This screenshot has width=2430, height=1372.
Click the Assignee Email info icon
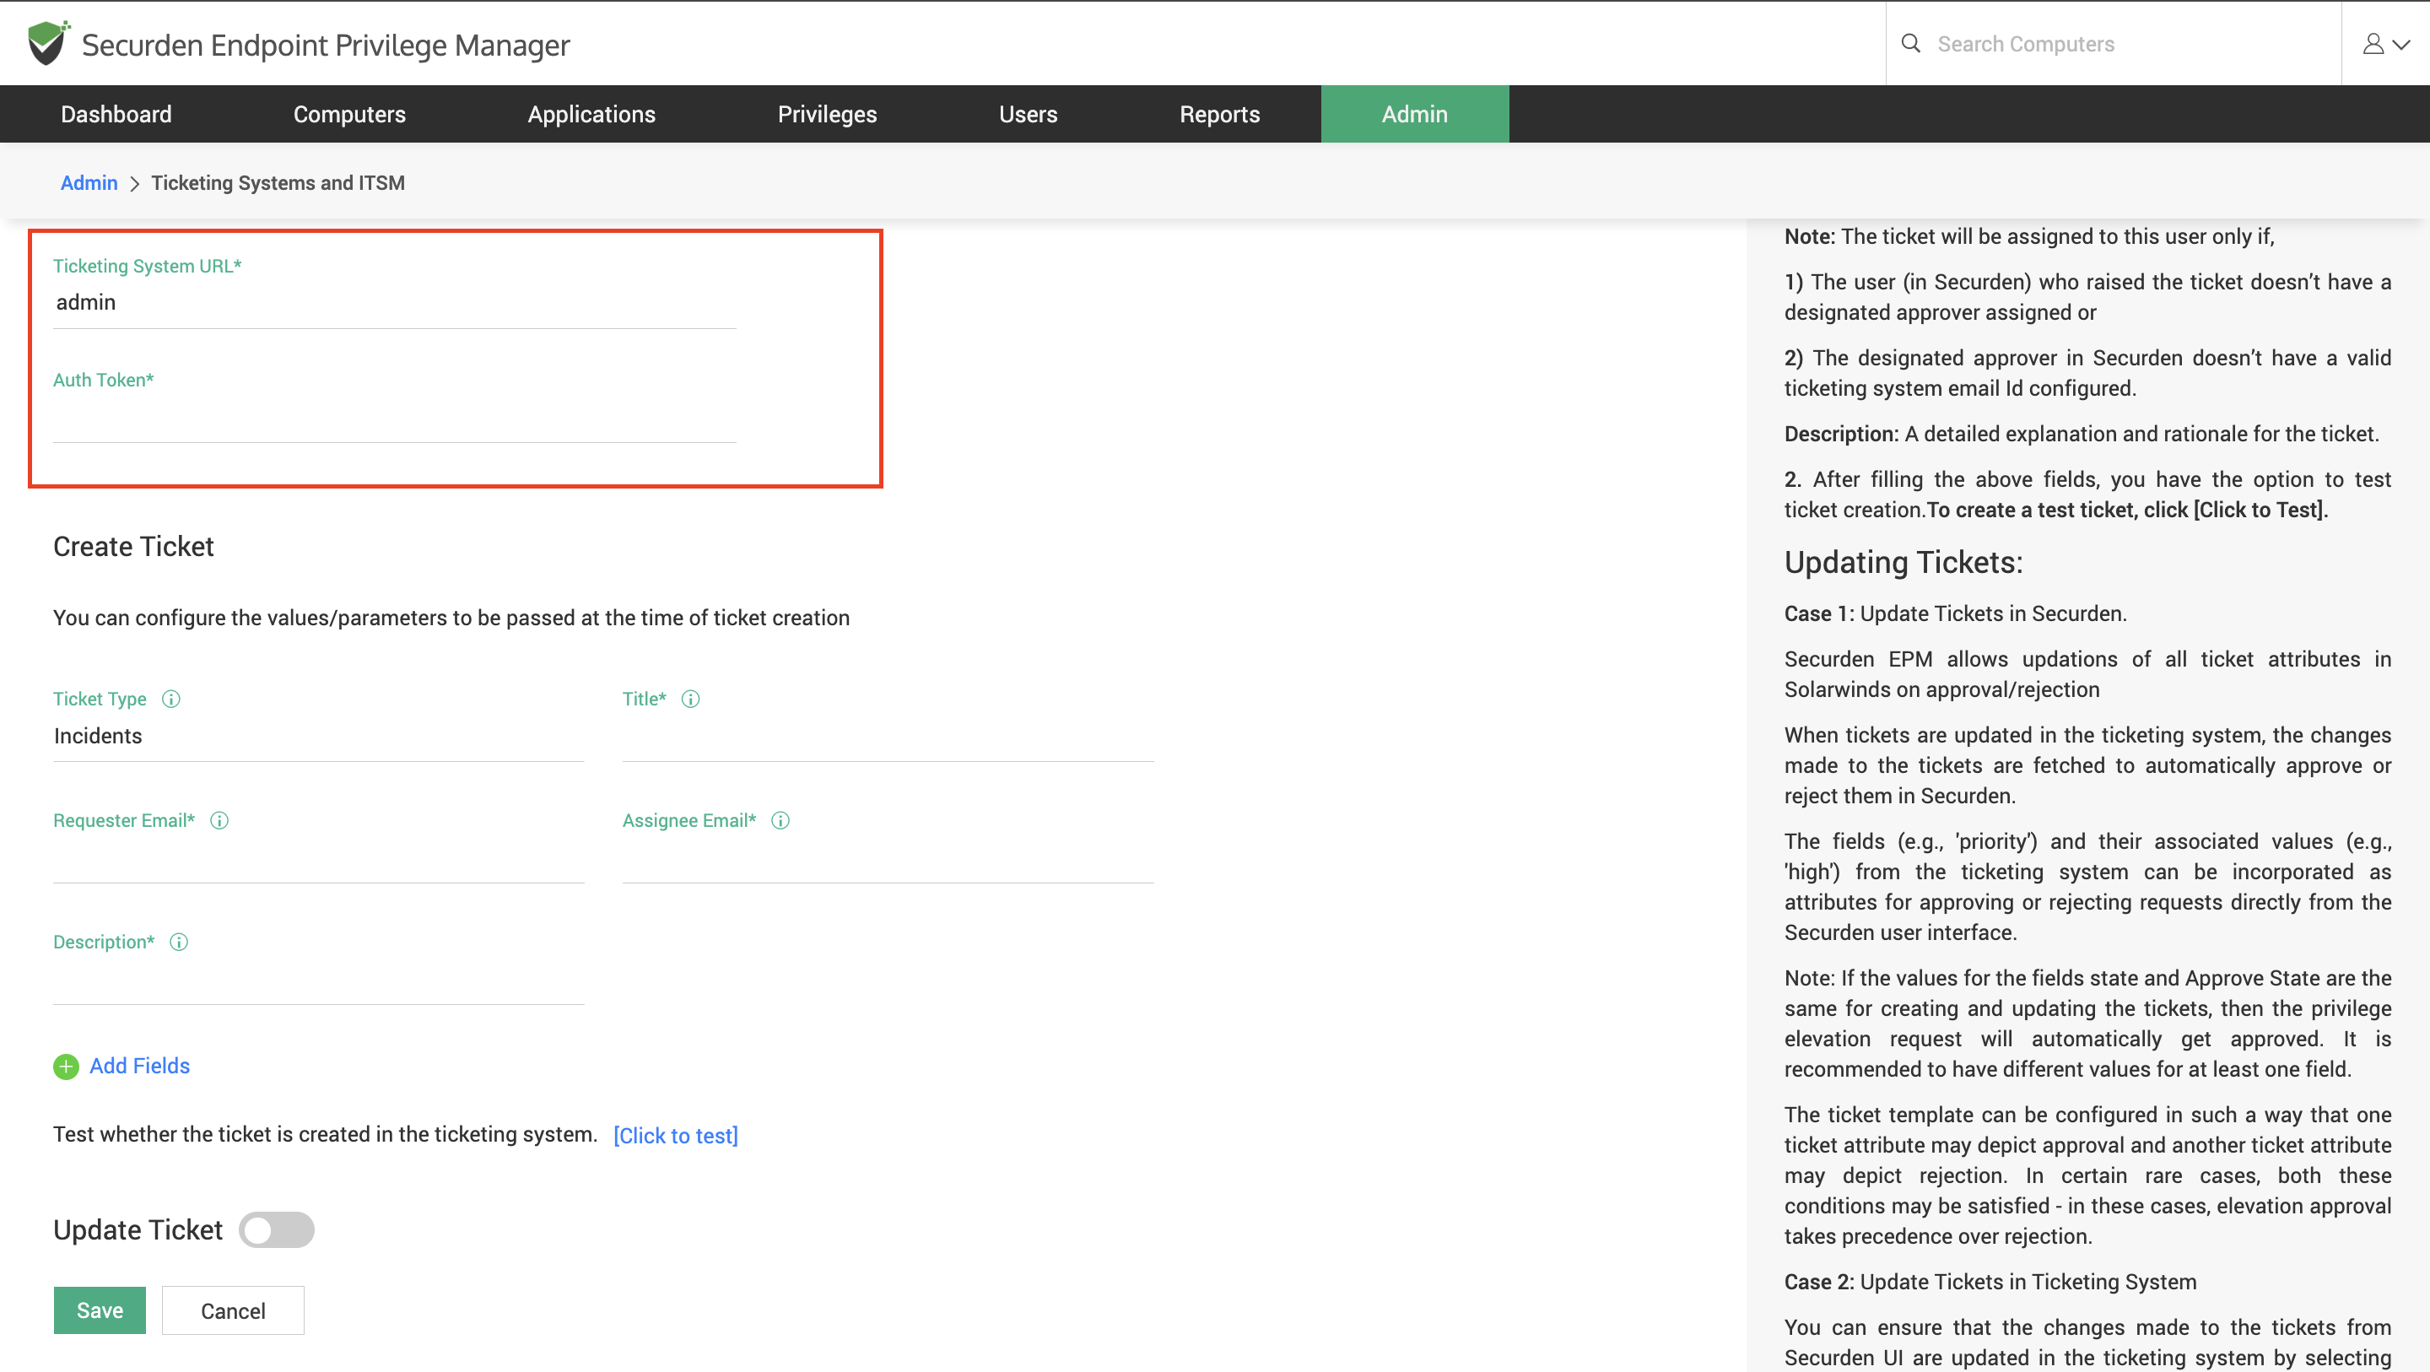780,821
